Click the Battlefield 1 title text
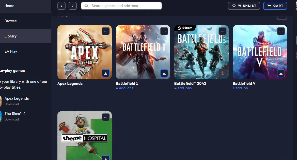 coord(127,83)
